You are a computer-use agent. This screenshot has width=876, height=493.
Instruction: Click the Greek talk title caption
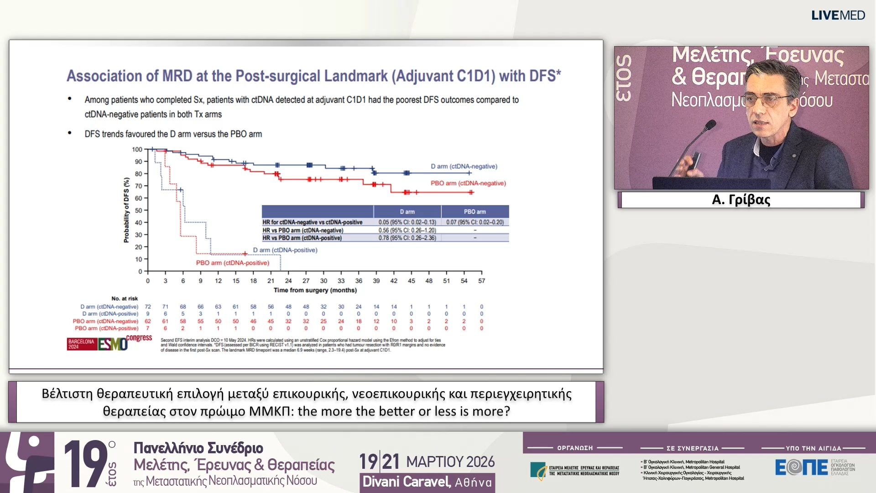coord(306,402)
